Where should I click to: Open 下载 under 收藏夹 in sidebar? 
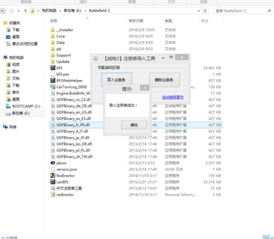tap(16, 30)
